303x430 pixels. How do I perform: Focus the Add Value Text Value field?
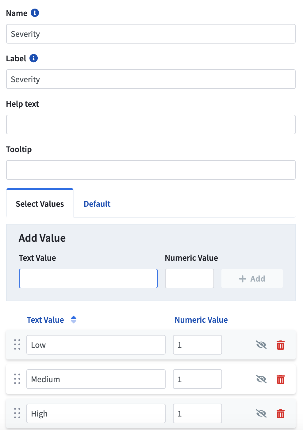tap(88, 278)
